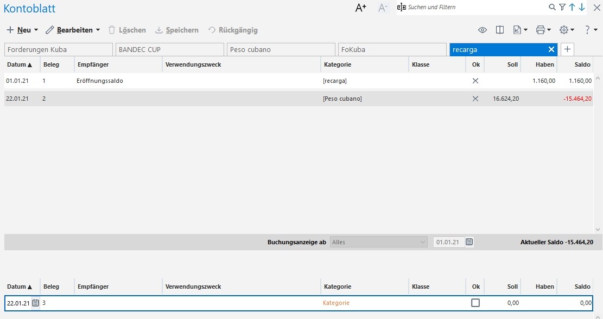
Task: Click Verwendungszweck header in upper table
Action: (193, 64)
